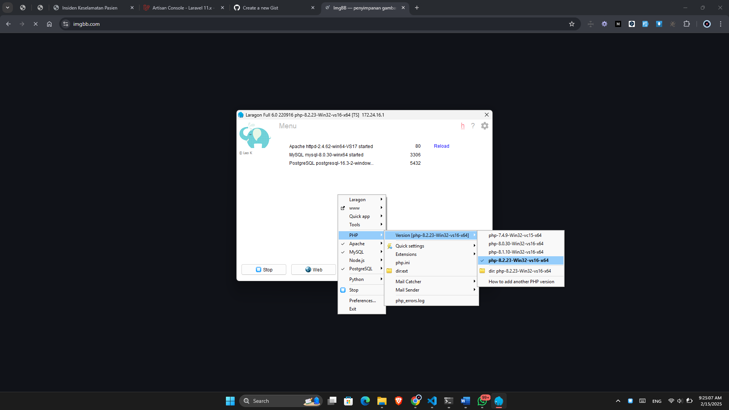Open the PHP menu entry

pyautogui.click(x=361, y=235)
